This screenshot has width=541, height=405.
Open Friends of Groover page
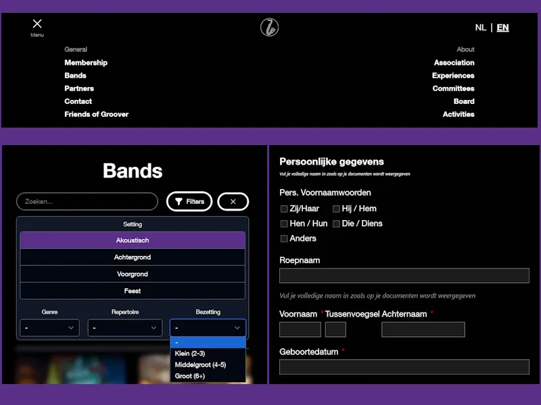coord(96,114)
